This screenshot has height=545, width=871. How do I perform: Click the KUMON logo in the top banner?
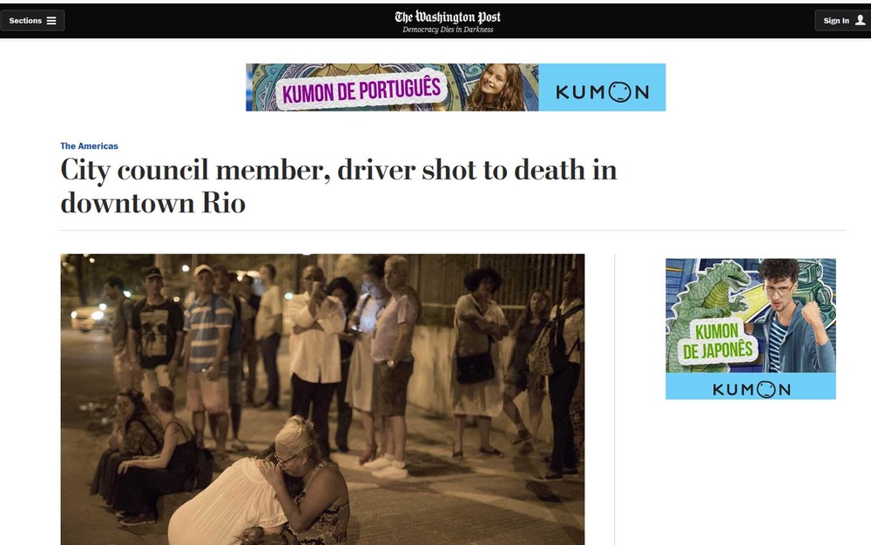point(602,91)
